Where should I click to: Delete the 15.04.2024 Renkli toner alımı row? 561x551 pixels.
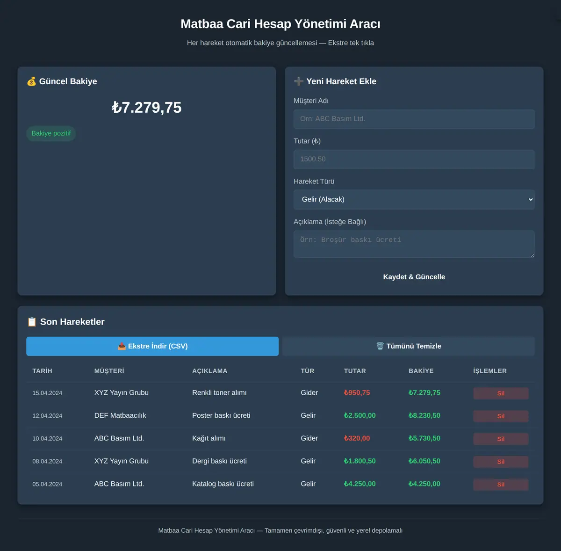point(501,393)
